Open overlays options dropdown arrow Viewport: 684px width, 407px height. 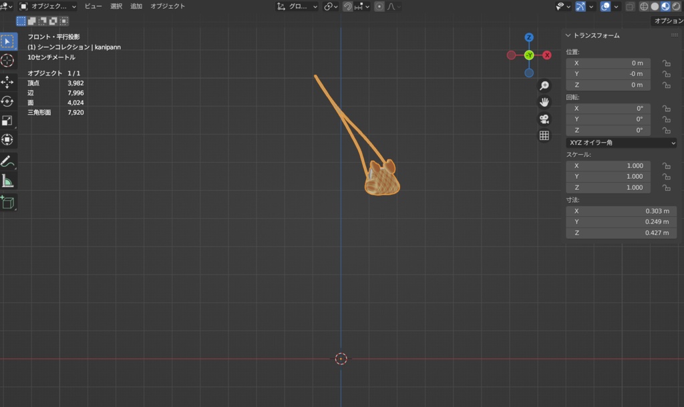pos(616,7)
